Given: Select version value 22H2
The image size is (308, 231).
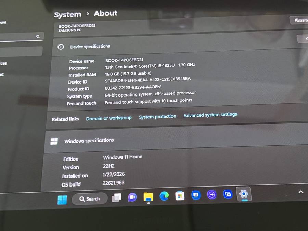Looking at the screenshot, I should (108, 166).
